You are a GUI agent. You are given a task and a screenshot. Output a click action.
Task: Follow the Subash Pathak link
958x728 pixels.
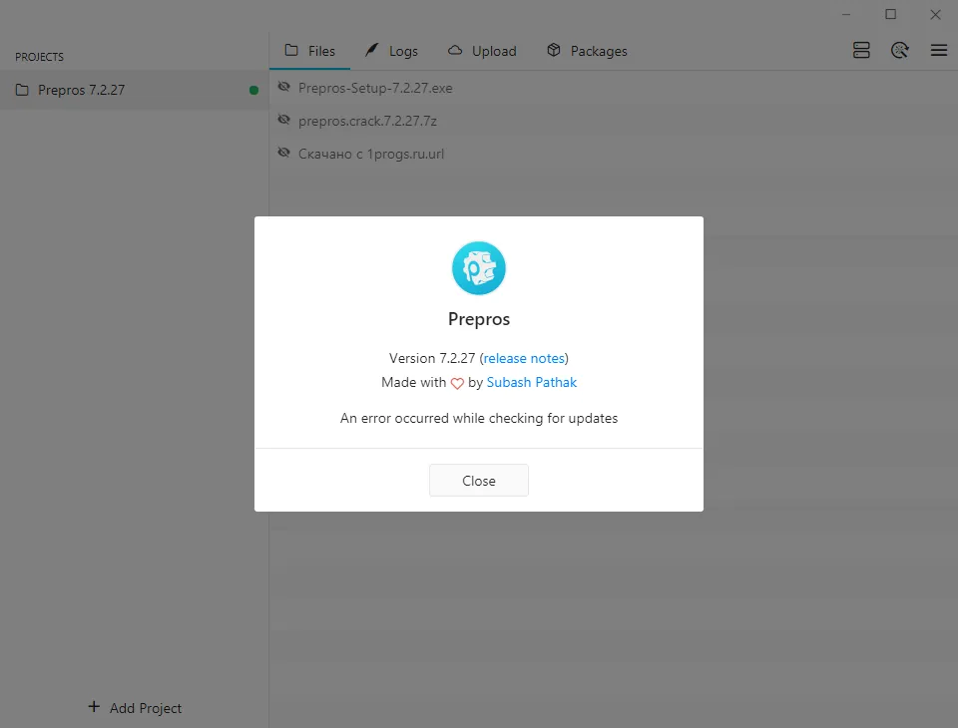coord(532,382)
